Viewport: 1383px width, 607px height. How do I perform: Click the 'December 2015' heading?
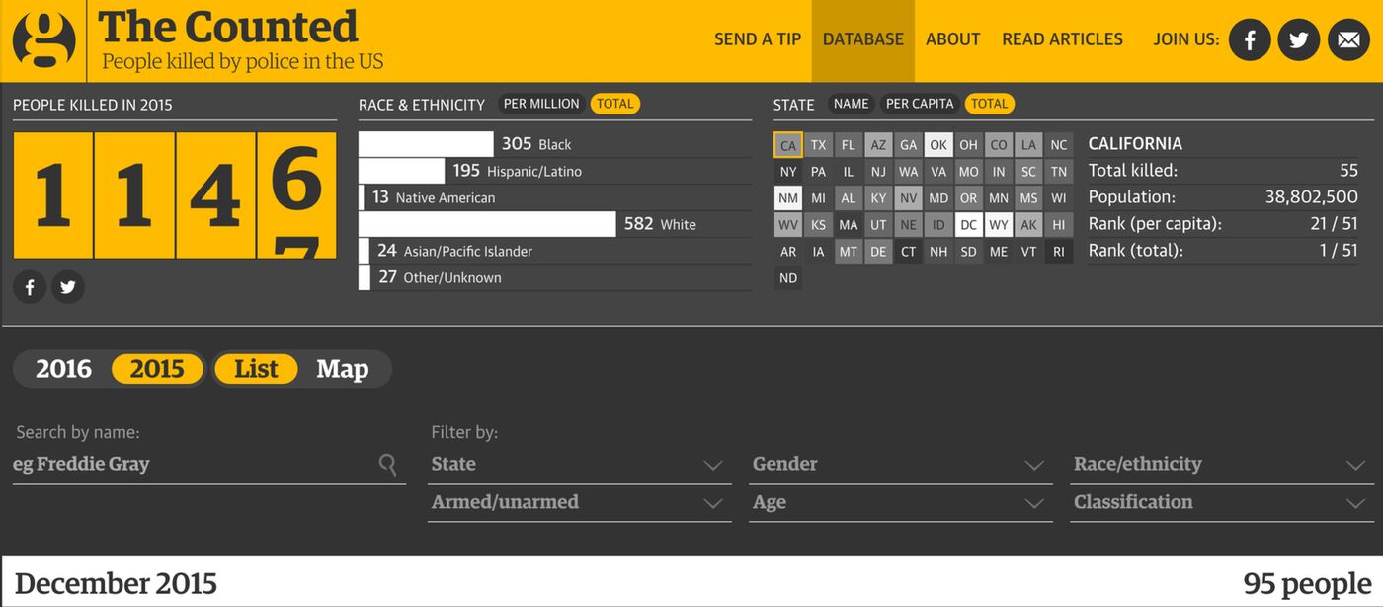click(116, 583)
